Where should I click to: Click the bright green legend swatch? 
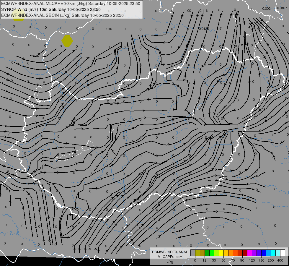point(212,253)
